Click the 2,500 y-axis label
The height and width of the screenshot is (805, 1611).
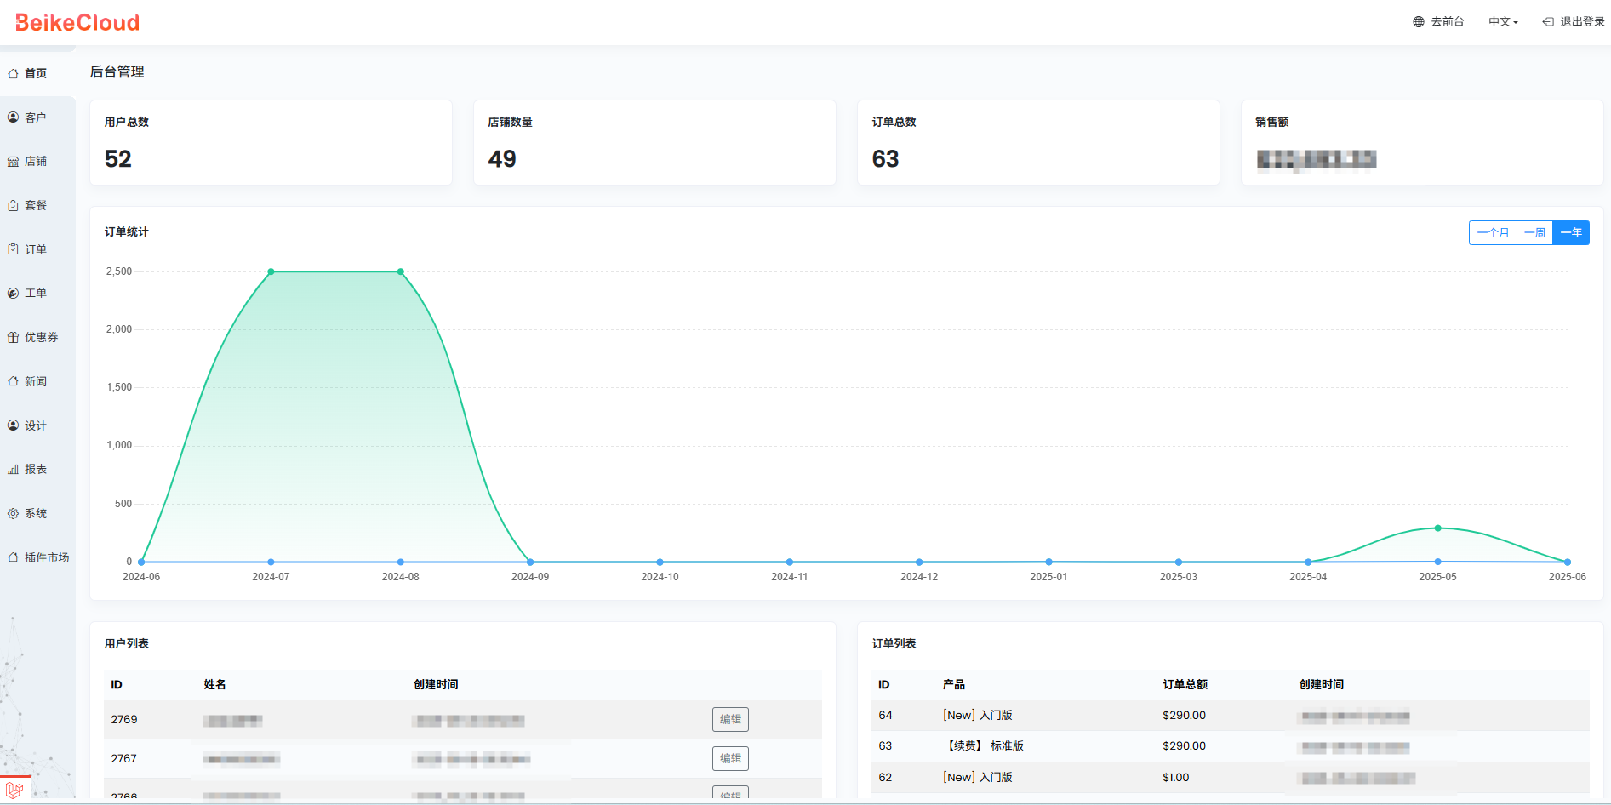pos(119,271)
